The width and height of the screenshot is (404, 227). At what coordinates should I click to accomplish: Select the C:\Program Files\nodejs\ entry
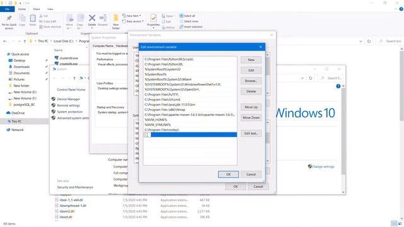(x=190, y=130)
